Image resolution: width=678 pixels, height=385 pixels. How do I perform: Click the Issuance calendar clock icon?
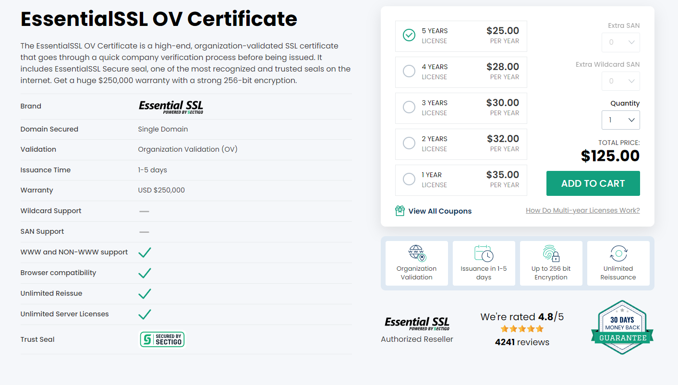[484, 253]
